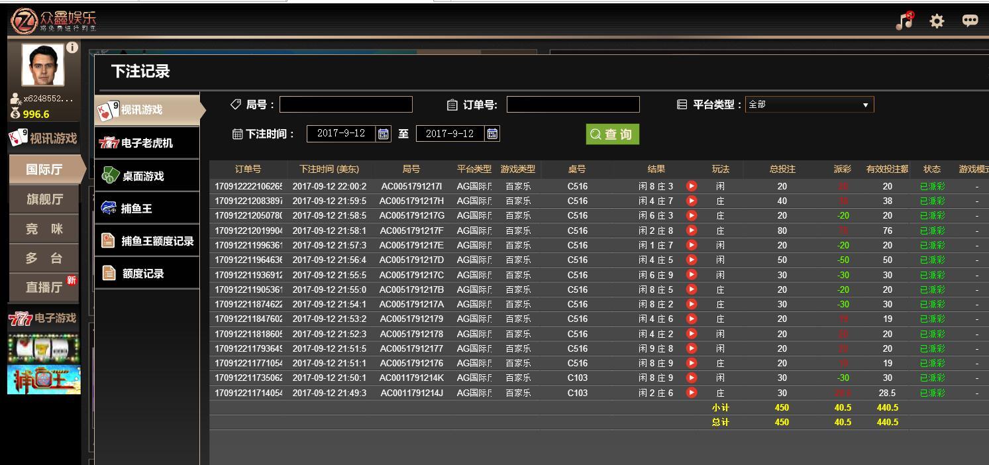The width and height of the screenshot is (989, 465).
Task: Switch to the 旗舰厅 hall
Action: pos(44,199)
